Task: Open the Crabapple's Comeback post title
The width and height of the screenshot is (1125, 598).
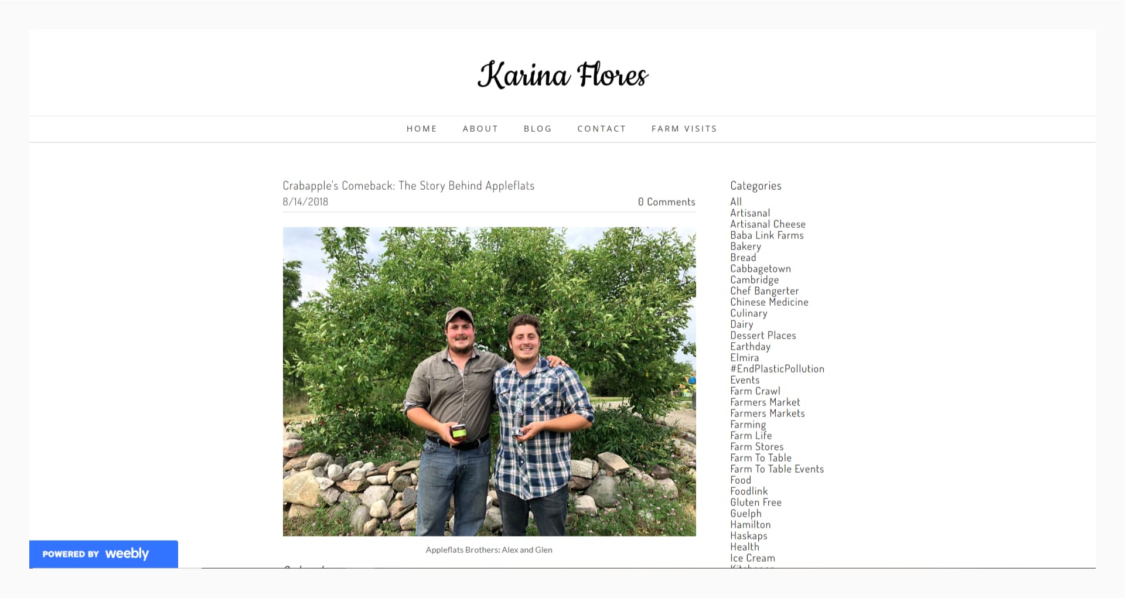Action: click(x=408, y=186)
